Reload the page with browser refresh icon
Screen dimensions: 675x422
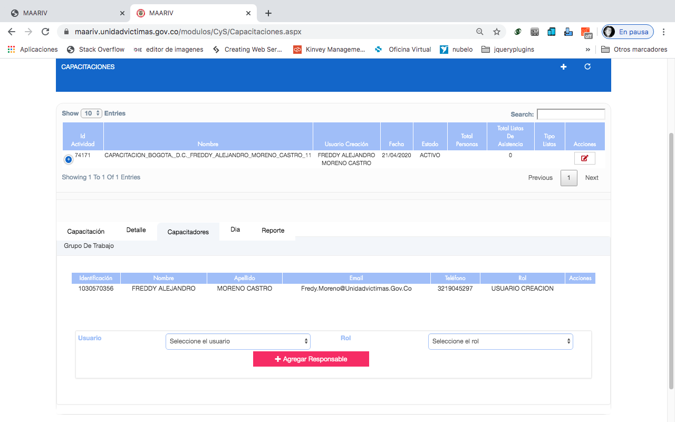[x=45, y=32]
